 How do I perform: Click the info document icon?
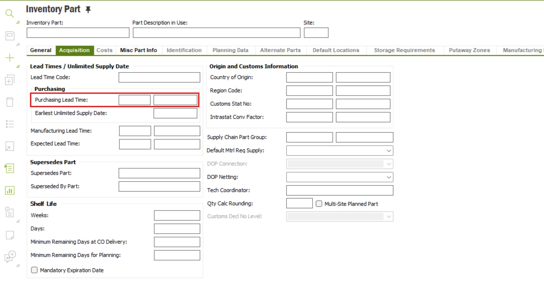(x=10, y=212)
